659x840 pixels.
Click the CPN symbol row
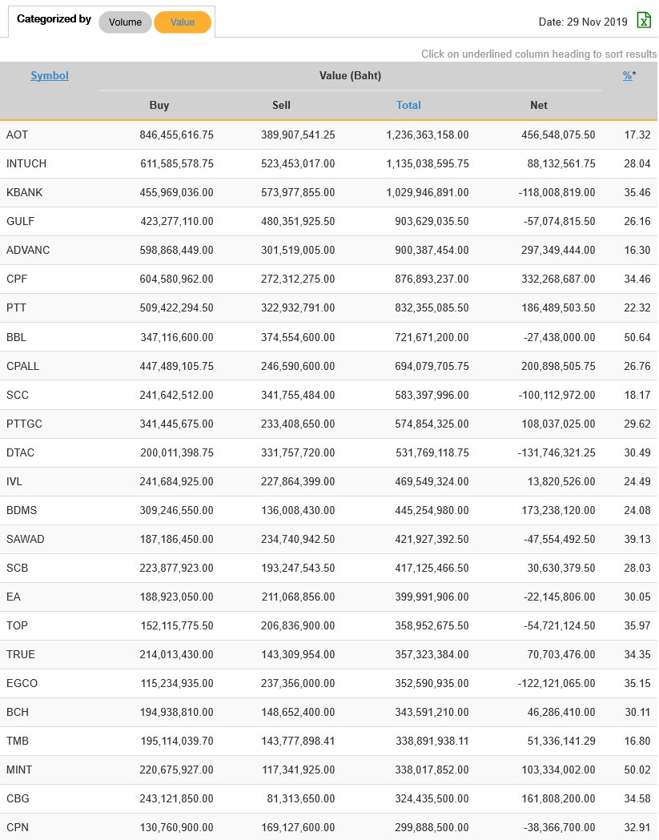point(18,827)
